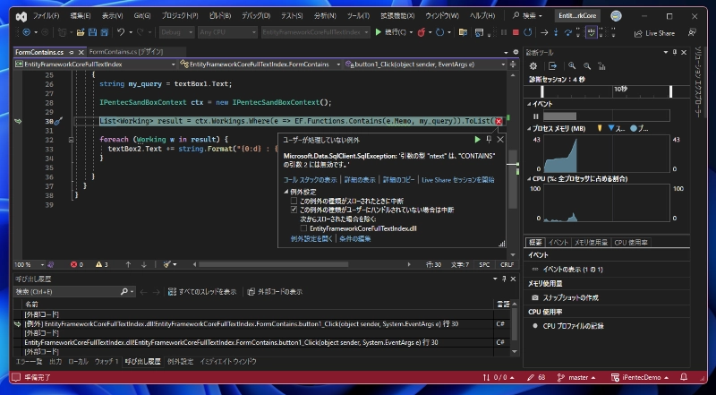The width and height of the screenshot is (716, 395).
Task: Click the Navigate Backward icon in toolbar
Action: tap(26, 32)
